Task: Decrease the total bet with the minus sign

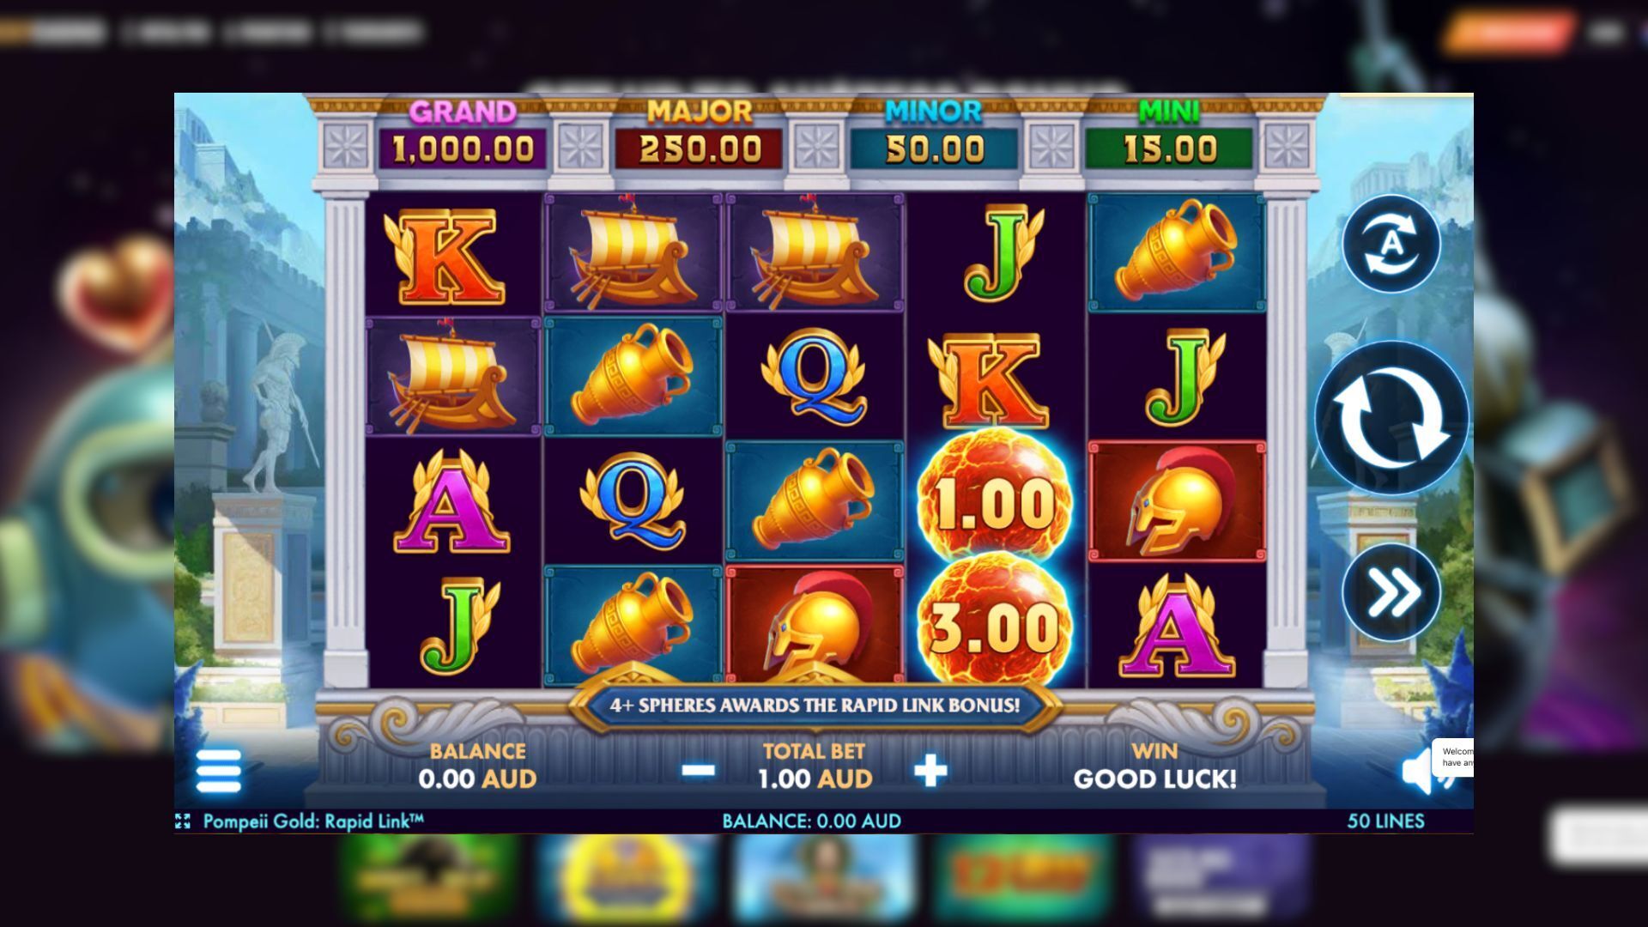Action: [x=698, y=771]
